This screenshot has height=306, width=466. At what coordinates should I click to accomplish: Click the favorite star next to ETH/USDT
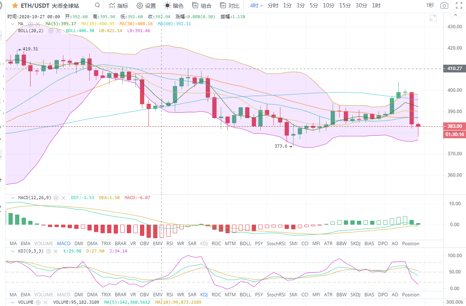(15, 6)
